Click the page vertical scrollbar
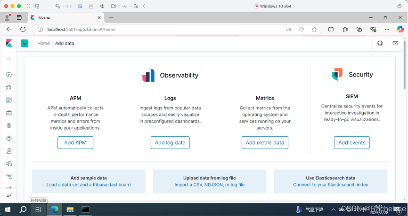Screen dimensions: 408x216 pyautogui.click(x=404, y=65)
